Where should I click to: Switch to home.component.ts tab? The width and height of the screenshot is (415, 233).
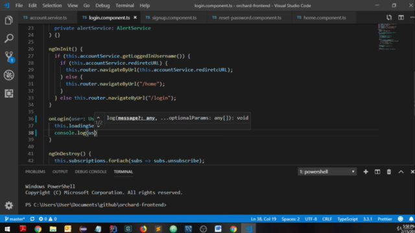click(324, 17)
